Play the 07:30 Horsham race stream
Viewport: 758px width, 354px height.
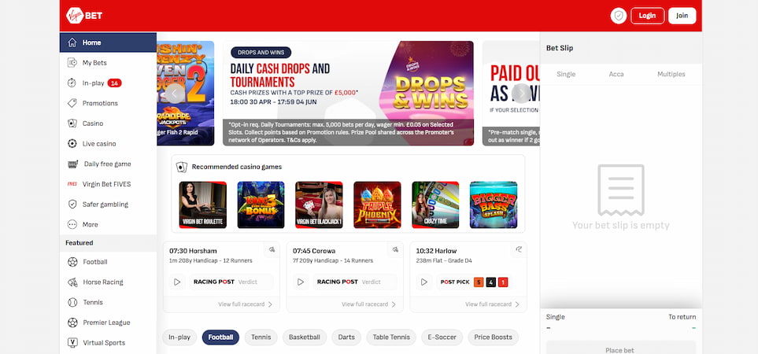[177, 282]
